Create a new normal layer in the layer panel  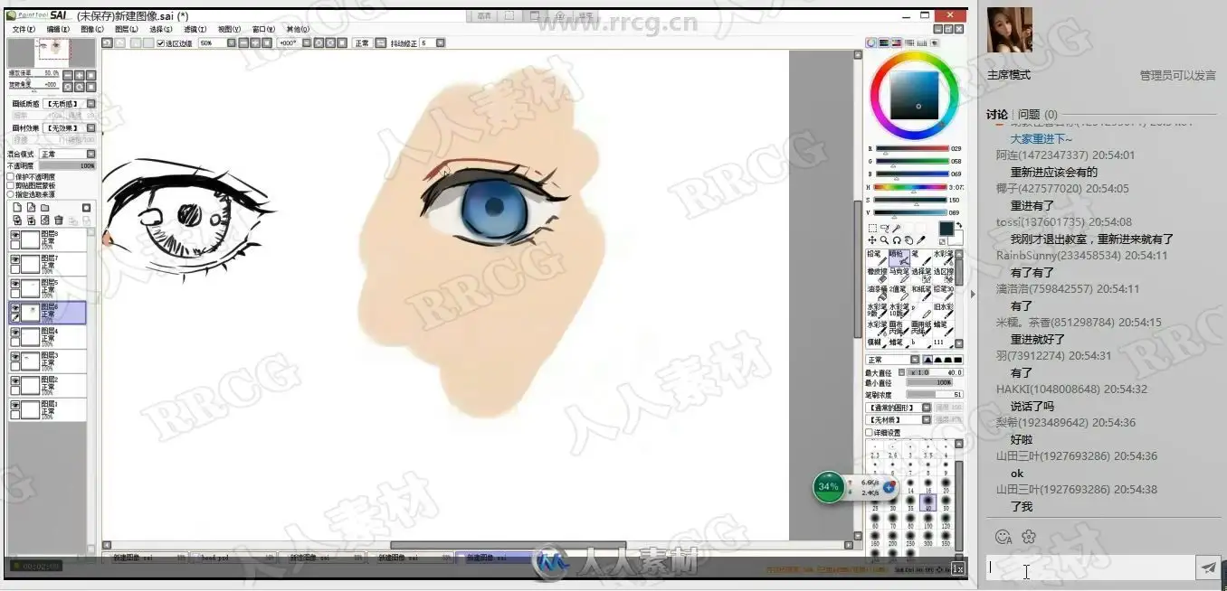17,207
